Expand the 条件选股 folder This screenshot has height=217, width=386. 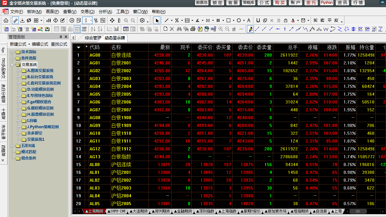coord(12,58)
